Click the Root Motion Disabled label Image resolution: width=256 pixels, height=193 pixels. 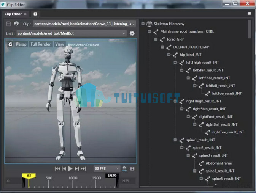tap(83, 45)
